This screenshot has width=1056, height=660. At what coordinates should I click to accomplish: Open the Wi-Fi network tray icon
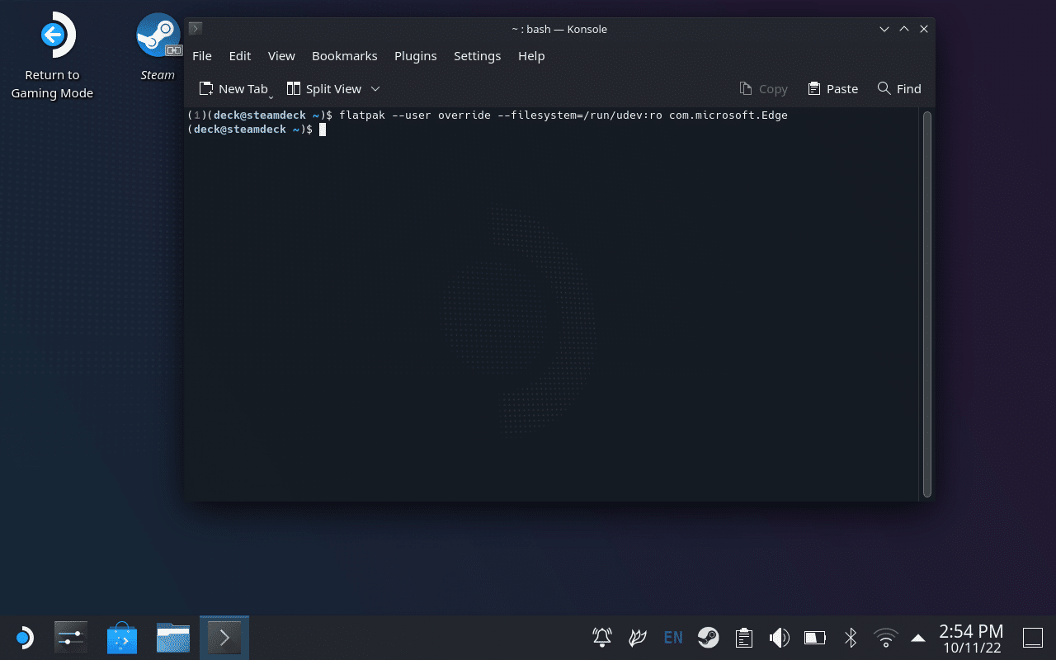click(x=885, y=638)
